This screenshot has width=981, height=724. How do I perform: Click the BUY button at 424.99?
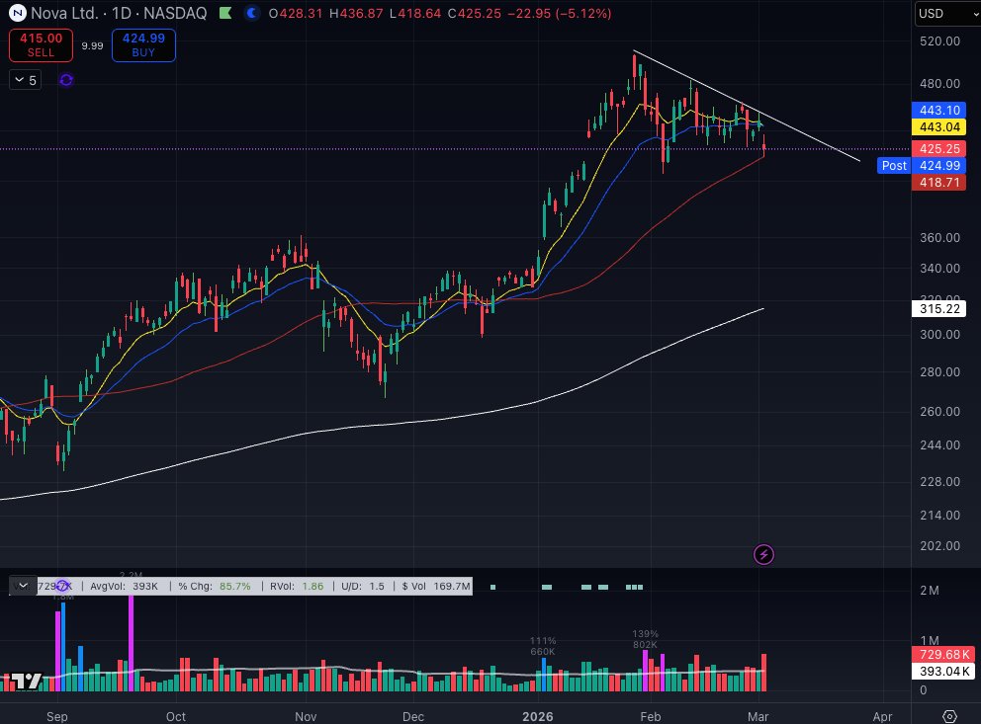(x=143, y=45)
